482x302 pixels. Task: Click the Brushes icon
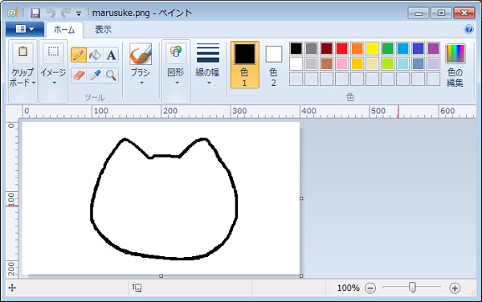pyautogui.click(x=141, y=54)
